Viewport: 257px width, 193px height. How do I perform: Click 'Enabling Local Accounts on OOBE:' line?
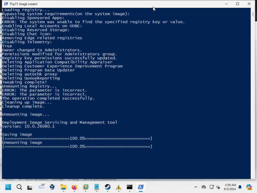42,26
